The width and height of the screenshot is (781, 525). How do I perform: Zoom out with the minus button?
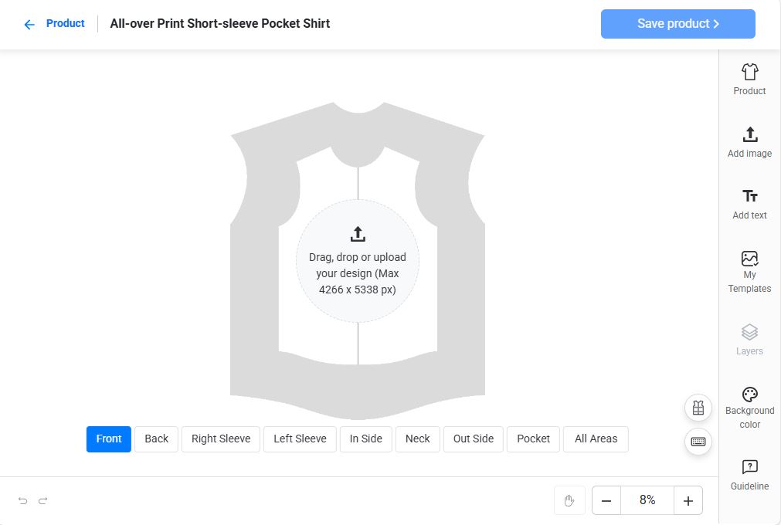click(606, 500)
